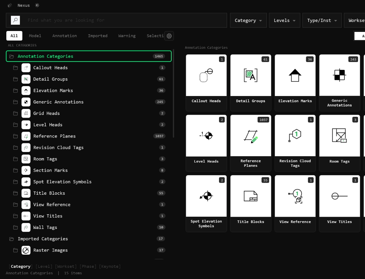This screenshot has width=365, height=279.
Task: Click the Generic Annotations icon in tree
Action: (26, 102)
